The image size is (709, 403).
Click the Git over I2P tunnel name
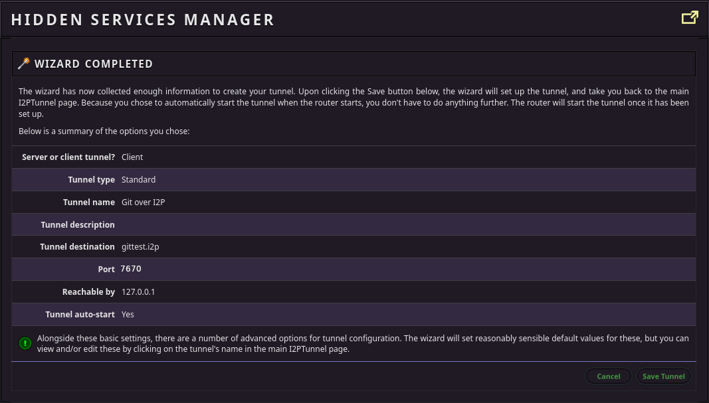tap(143, 202)
